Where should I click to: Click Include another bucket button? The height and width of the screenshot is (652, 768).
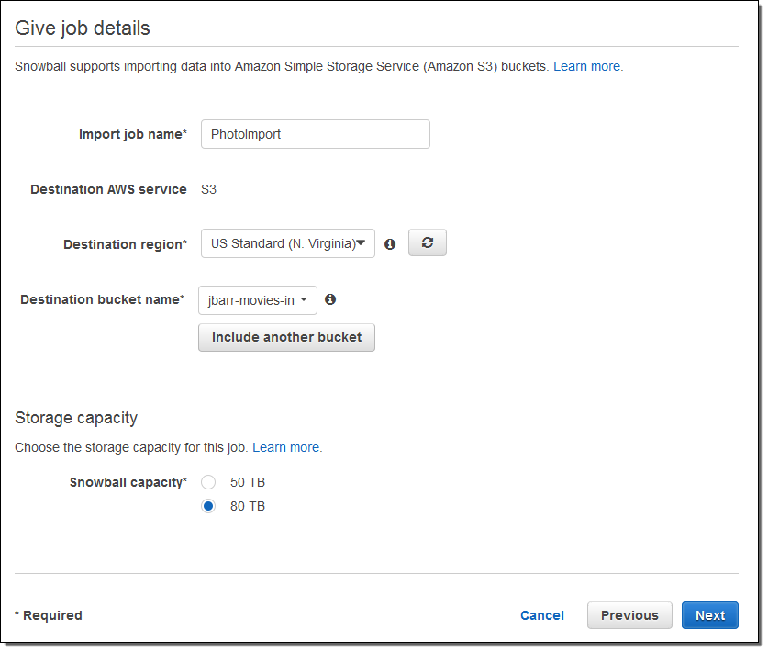[x=286, y=337]
